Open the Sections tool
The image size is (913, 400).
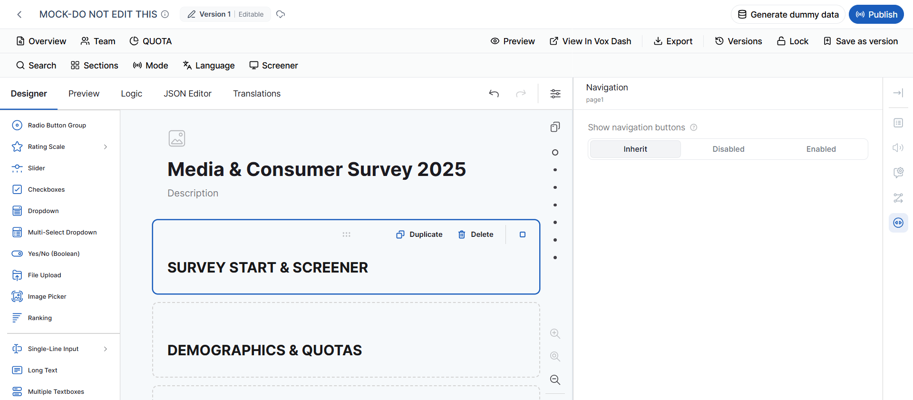pyautogui.click(x=94, y=66)
